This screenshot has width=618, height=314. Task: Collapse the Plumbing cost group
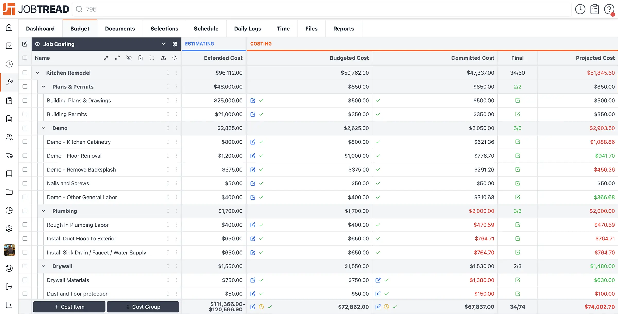(44, 211)
